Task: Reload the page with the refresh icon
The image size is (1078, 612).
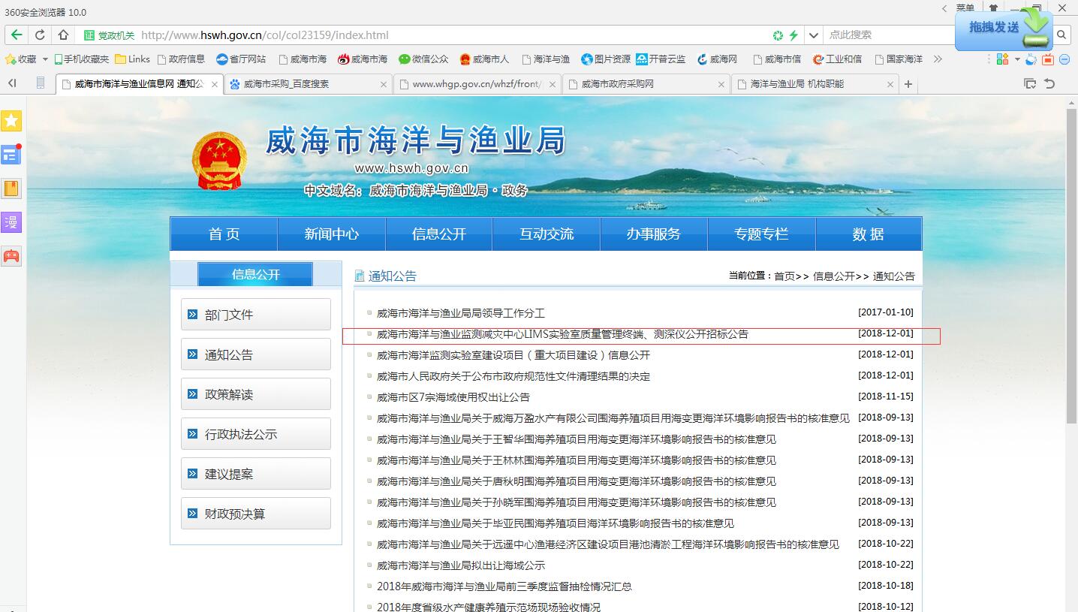Action: (40, 35)
